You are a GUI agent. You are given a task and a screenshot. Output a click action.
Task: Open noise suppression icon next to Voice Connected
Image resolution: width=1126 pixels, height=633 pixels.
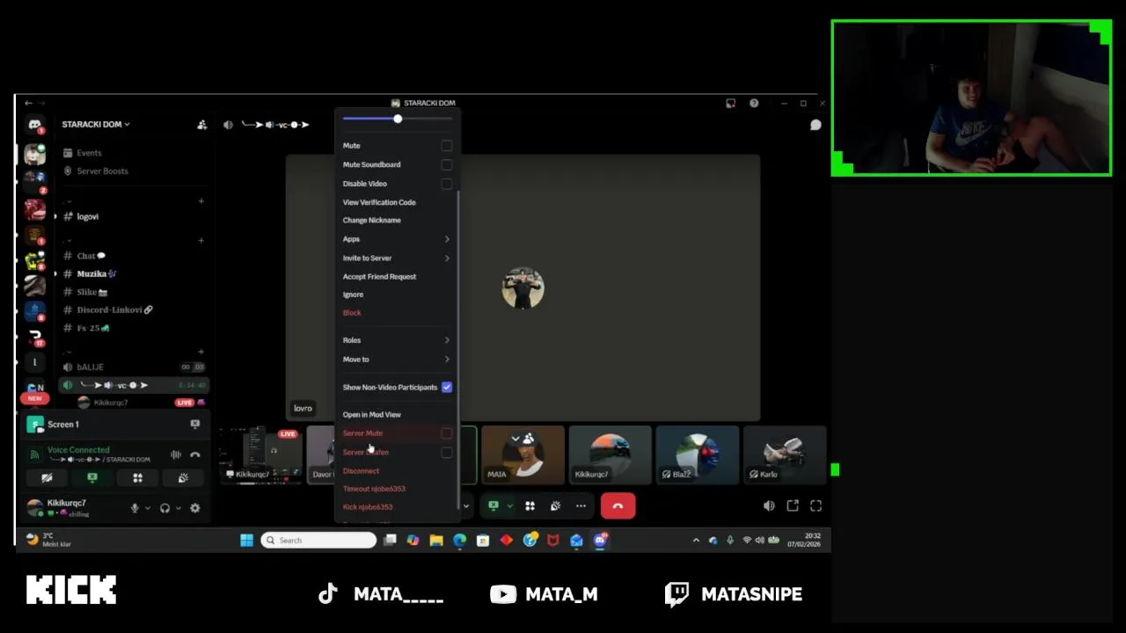coord(176,455)
